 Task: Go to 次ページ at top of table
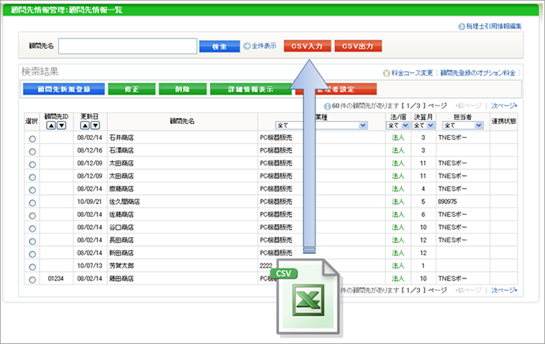(504, 105)
